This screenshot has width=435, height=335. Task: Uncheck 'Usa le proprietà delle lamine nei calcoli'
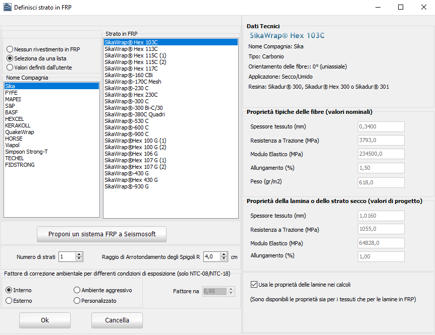pyautogui.click(x=254, y=285)
